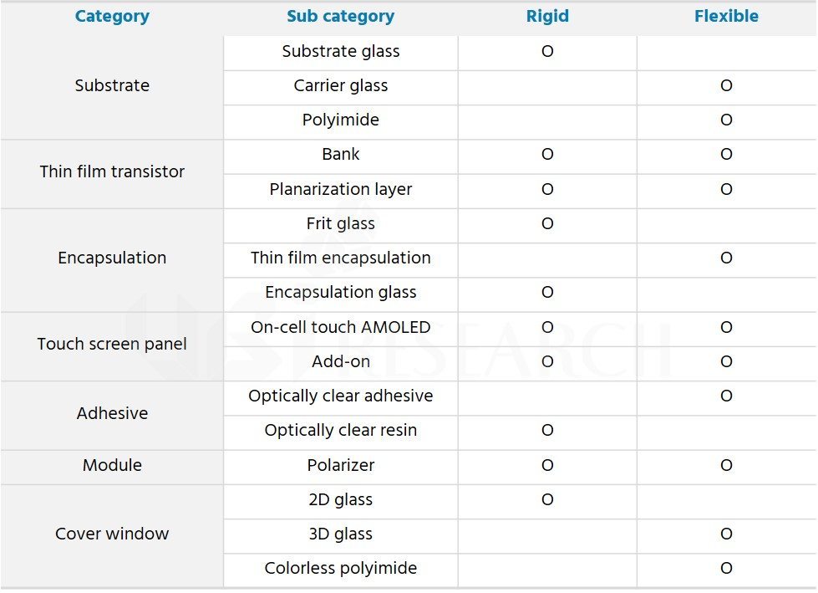
Task: Click the Adhesive category cell
Action: point(112,413)
